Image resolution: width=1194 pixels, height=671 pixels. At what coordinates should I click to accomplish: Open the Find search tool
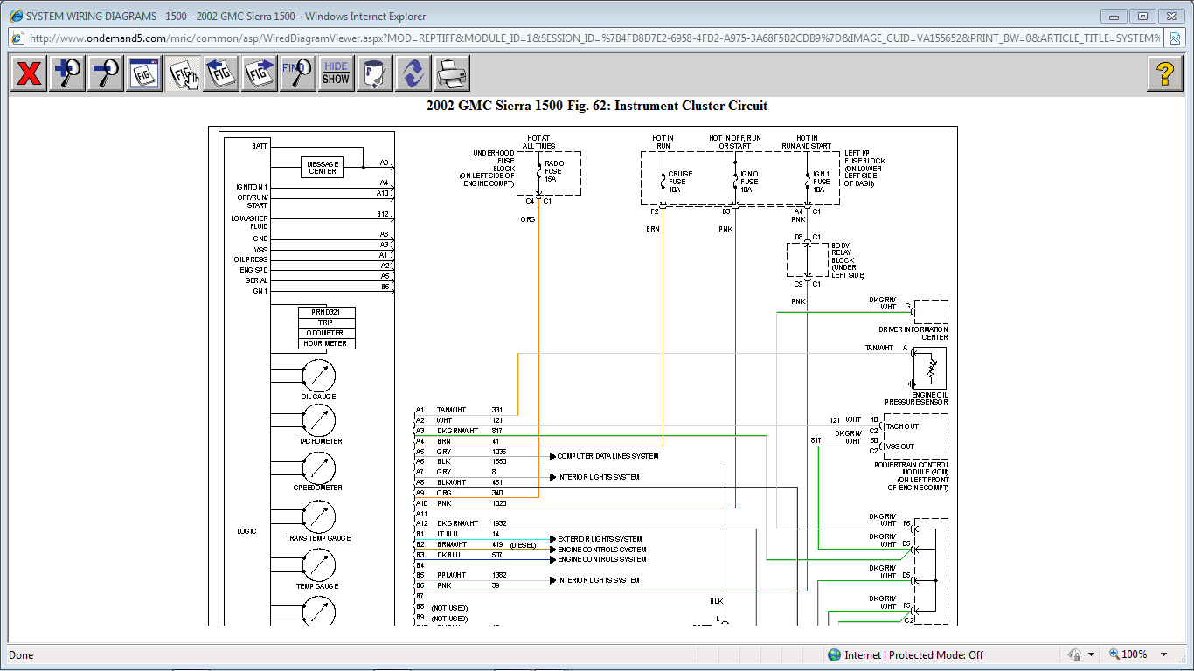click(x=298, y=73)
